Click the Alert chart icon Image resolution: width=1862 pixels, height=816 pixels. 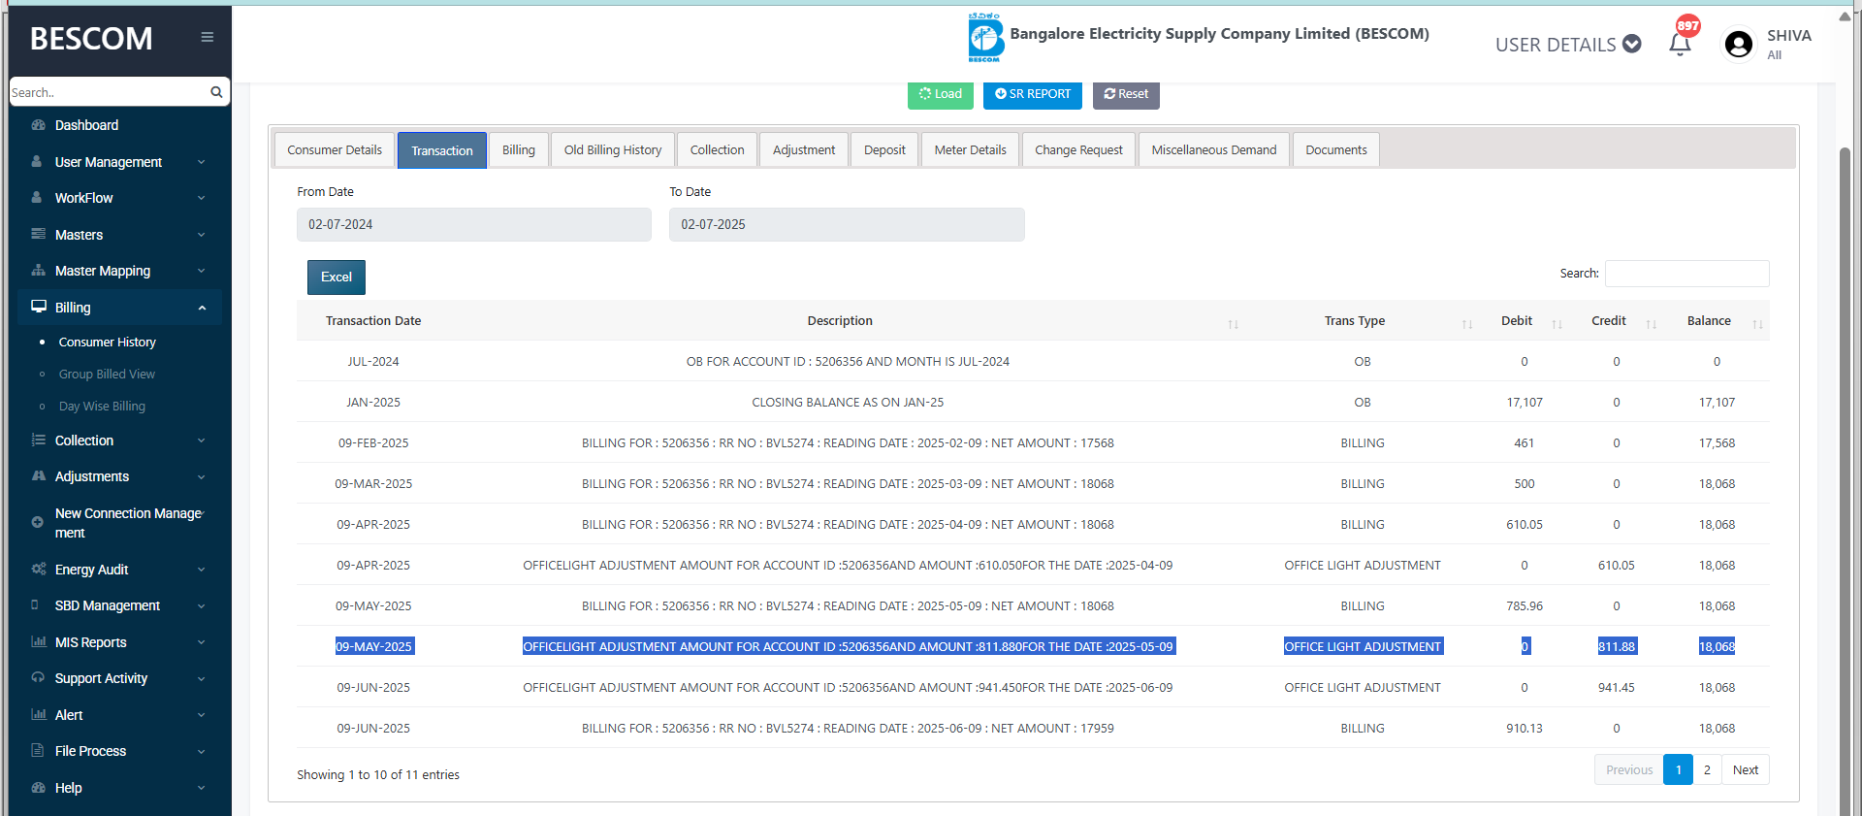pyautogui.click(x=39, y=714)
